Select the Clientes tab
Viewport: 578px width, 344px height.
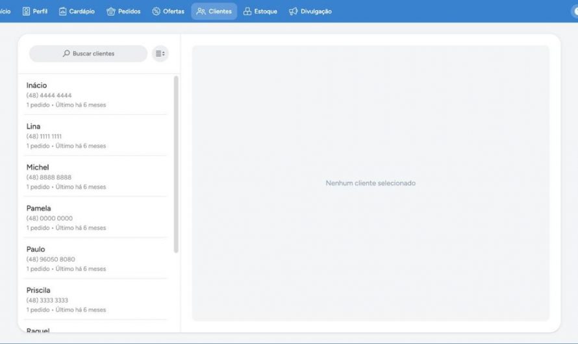coord(214,12)
